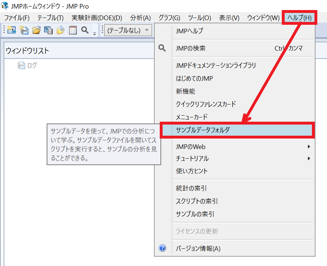Click the blue question mark beside バージョン情報
Screen dimensions: 327x266
click(162, 248)
